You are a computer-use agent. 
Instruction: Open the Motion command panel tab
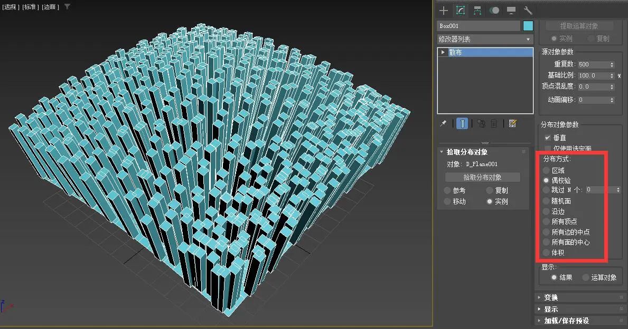(x=494, y=11)
